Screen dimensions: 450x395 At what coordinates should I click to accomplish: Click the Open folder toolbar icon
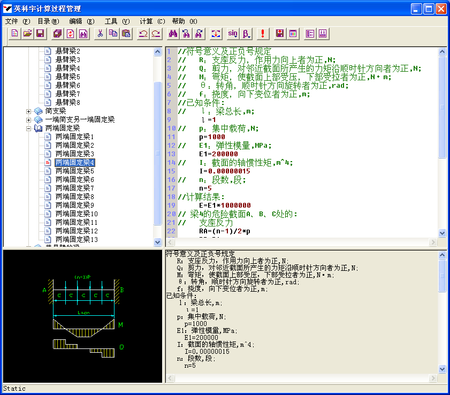tap(27, 34)
